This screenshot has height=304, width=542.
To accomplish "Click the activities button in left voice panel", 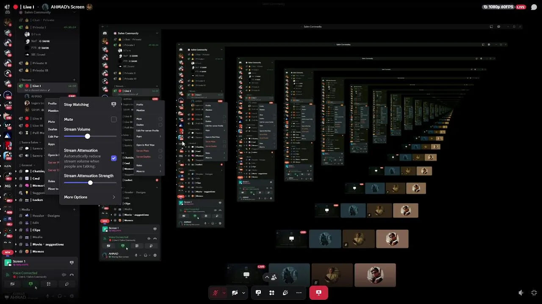I will click(x=49, y=284).
